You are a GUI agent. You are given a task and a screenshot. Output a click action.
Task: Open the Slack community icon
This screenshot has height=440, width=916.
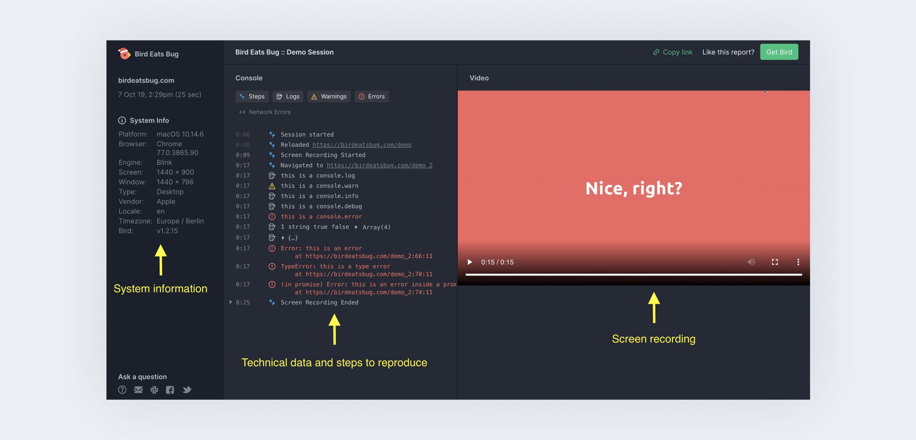tap(154, 390)
